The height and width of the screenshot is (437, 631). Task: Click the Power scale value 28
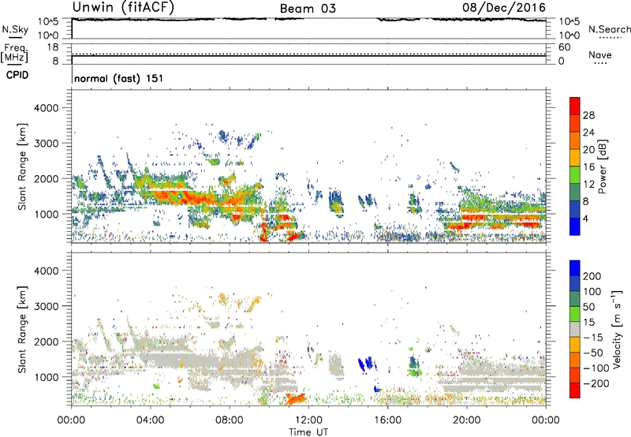588,115
